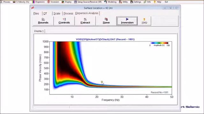Screen dimensions: 204x114
Task: Click the Save toolbar button
Action: click(x=106, y=21)
